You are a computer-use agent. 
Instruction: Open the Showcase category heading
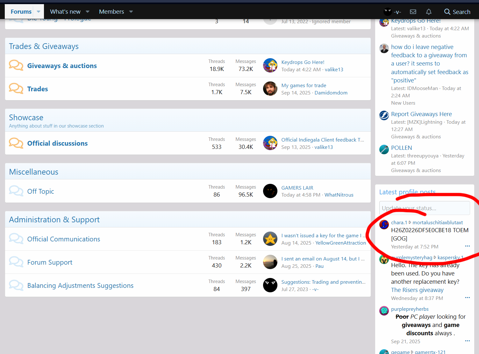point(26,118)
